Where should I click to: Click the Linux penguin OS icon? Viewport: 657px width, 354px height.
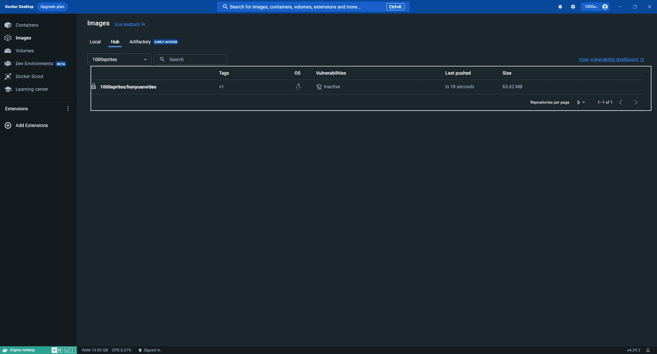(x=298, y=87)
